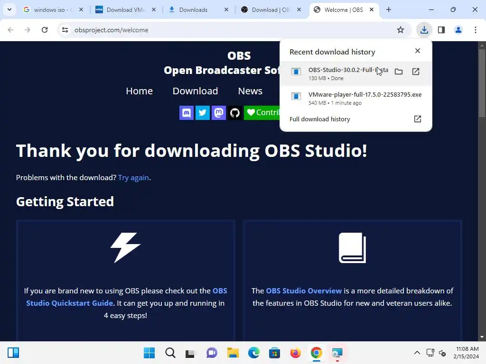This screenshot has height=364, width=486.
Task: Open the Windows Start menu
Action: click(x=149, y=353)
